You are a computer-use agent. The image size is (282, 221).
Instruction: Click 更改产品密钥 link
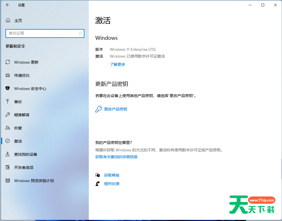click(115, 109)
